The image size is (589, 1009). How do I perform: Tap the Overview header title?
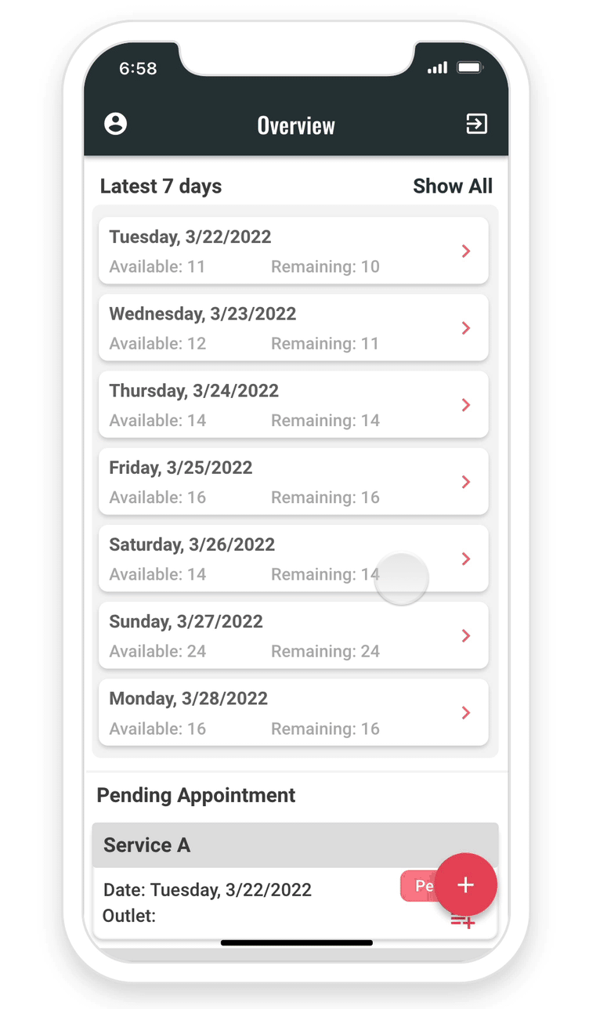[296, 125]
